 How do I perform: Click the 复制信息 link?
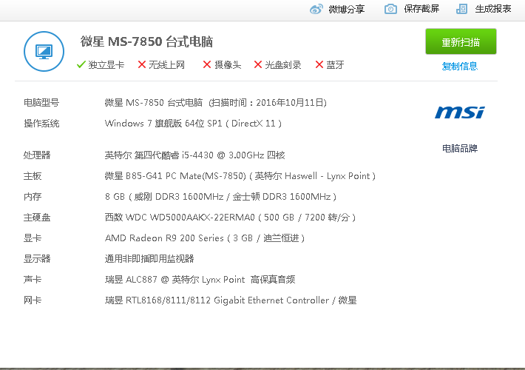[460, 67]
